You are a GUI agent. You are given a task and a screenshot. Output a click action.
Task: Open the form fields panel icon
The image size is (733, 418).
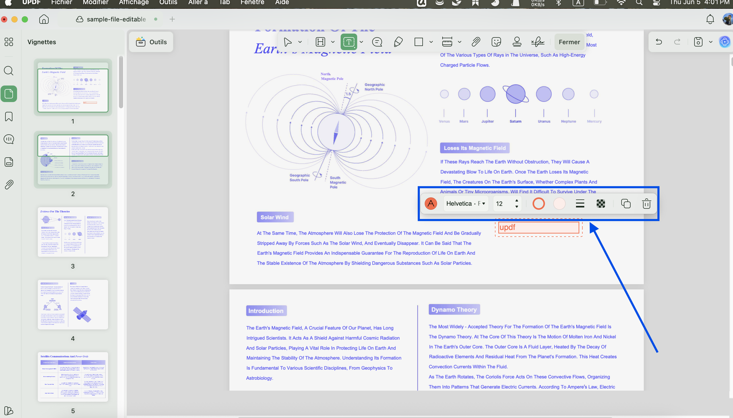point(9,162)
